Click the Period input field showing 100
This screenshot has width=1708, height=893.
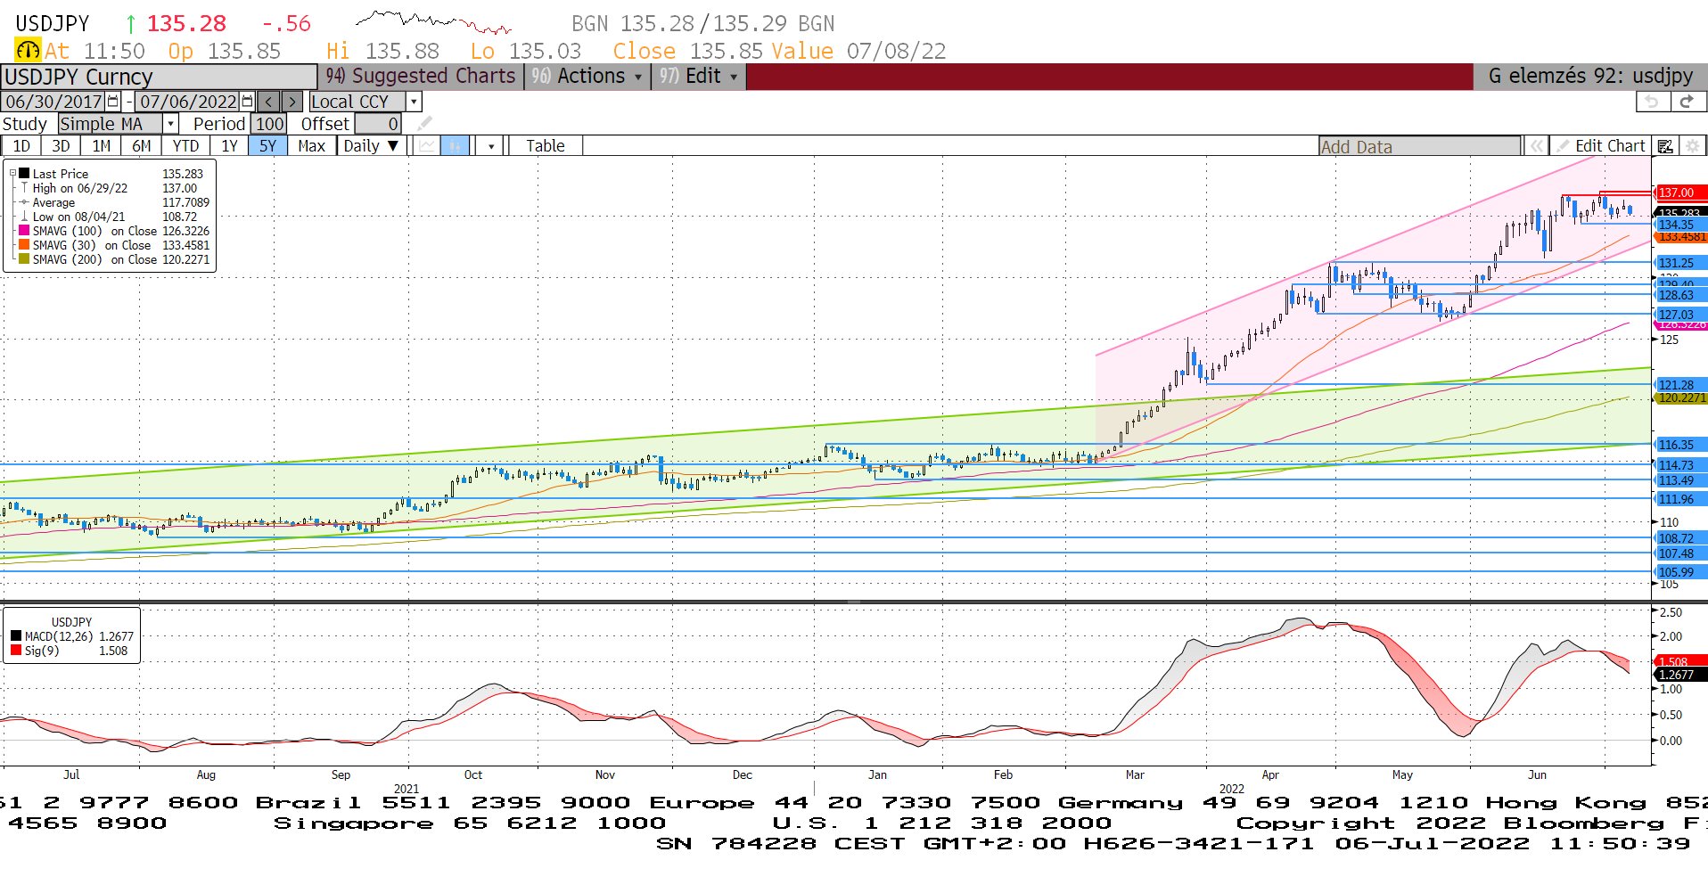tap(269, 124)
